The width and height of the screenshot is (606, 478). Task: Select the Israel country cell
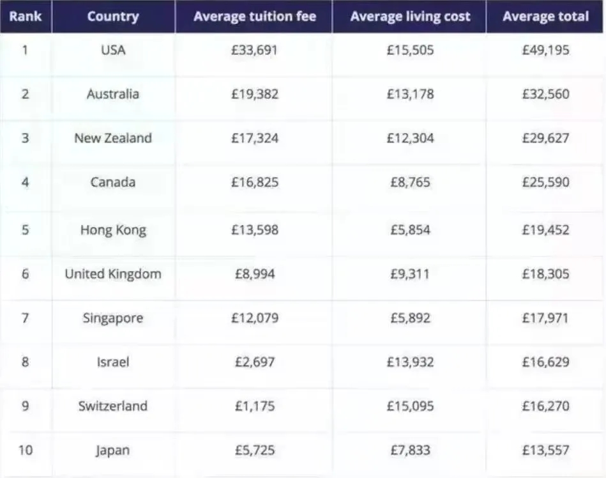tap(113, 362)
